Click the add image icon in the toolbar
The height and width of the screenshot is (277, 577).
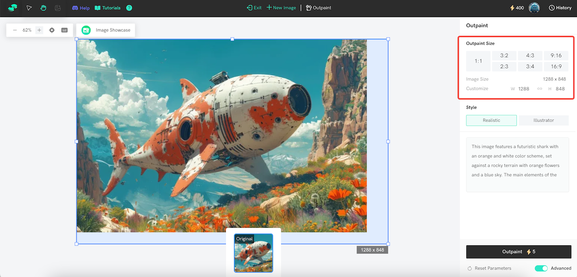[x=57, y=8]
